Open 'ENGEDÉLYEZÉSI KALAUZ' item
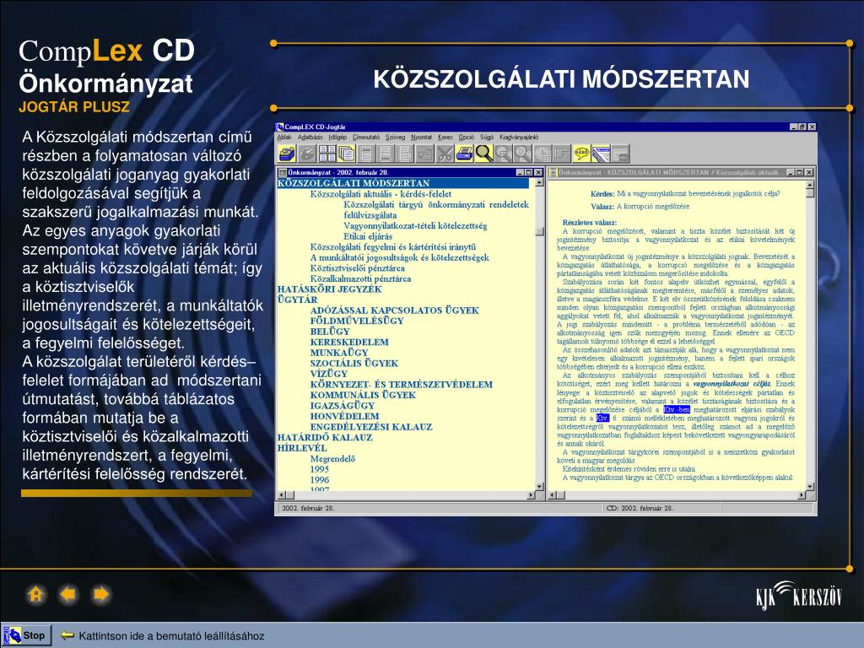 371,427
